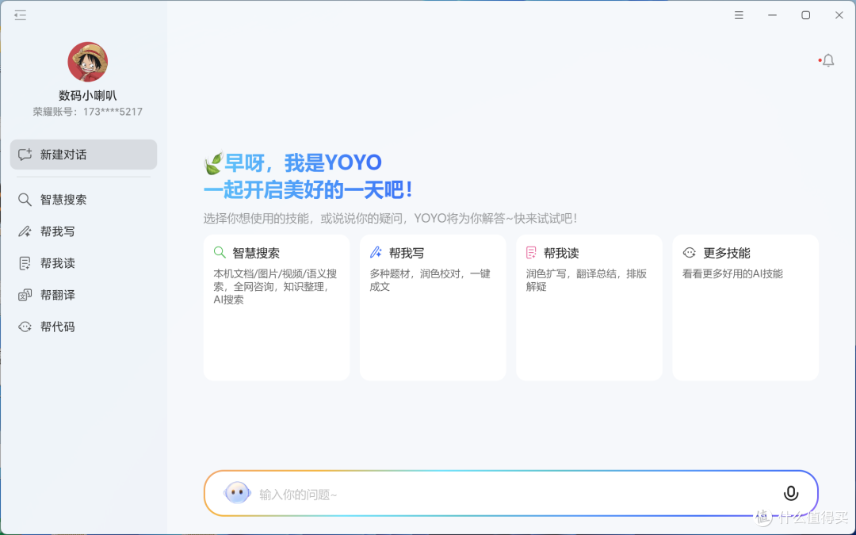856x535 pixels.
Task: Click card description starting 本机文档/图片/视频
Action: coord(275,287)
